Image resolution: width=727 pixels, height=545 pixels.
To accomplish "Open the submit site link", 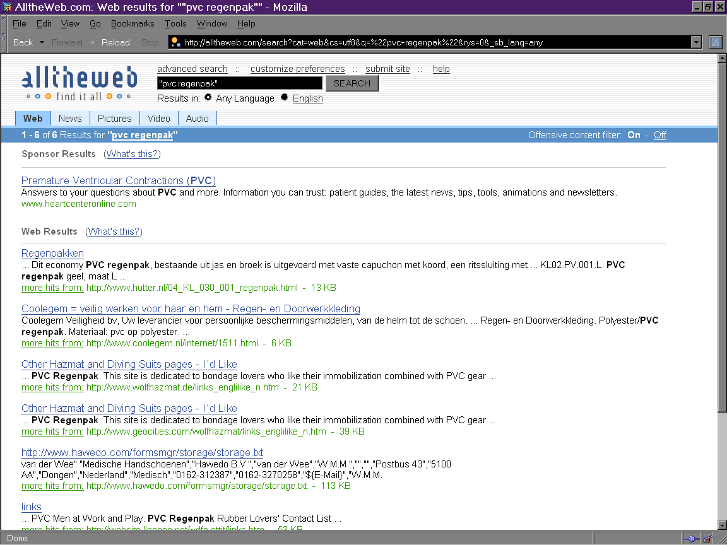I will 387,69.
